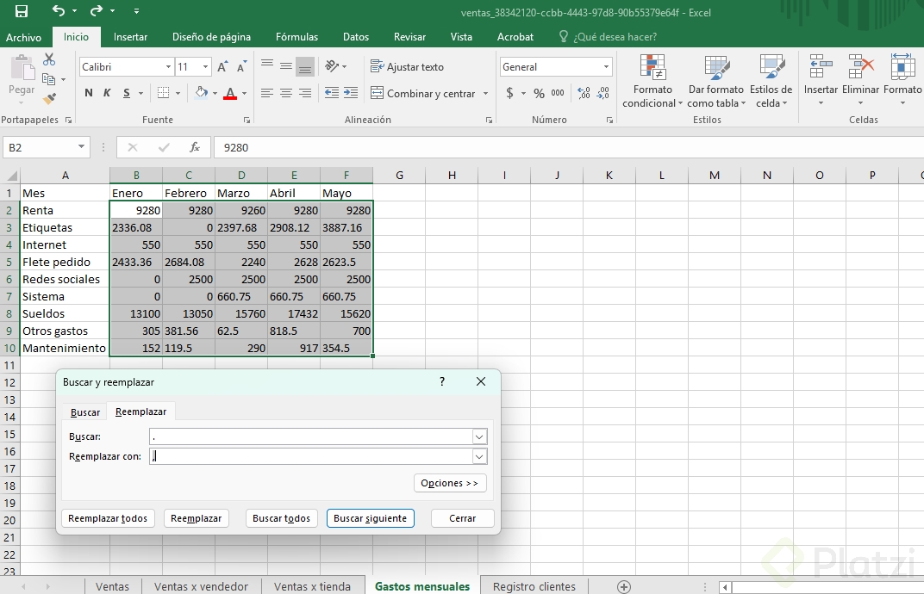Image resolution: width=924 pixels, height=594 pixels.
Task: Add a new sheet with plus icon
Action: click(624, 586)
